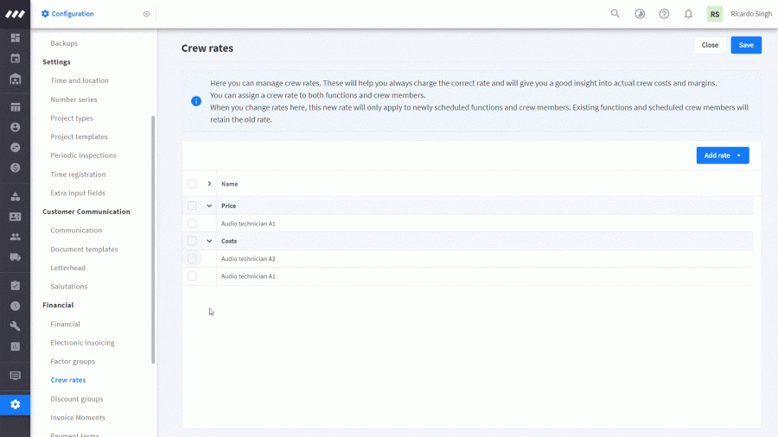
Task: Select Crew rates in the menu
Action: pos(68,380)
